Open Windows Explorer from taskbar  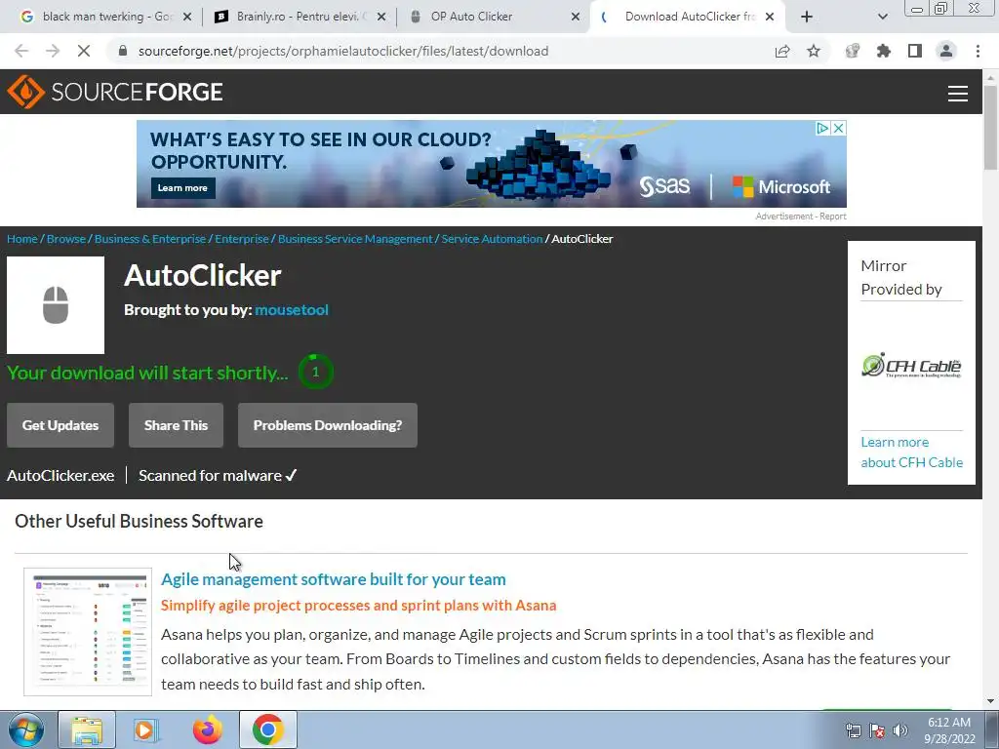[87, 729]
